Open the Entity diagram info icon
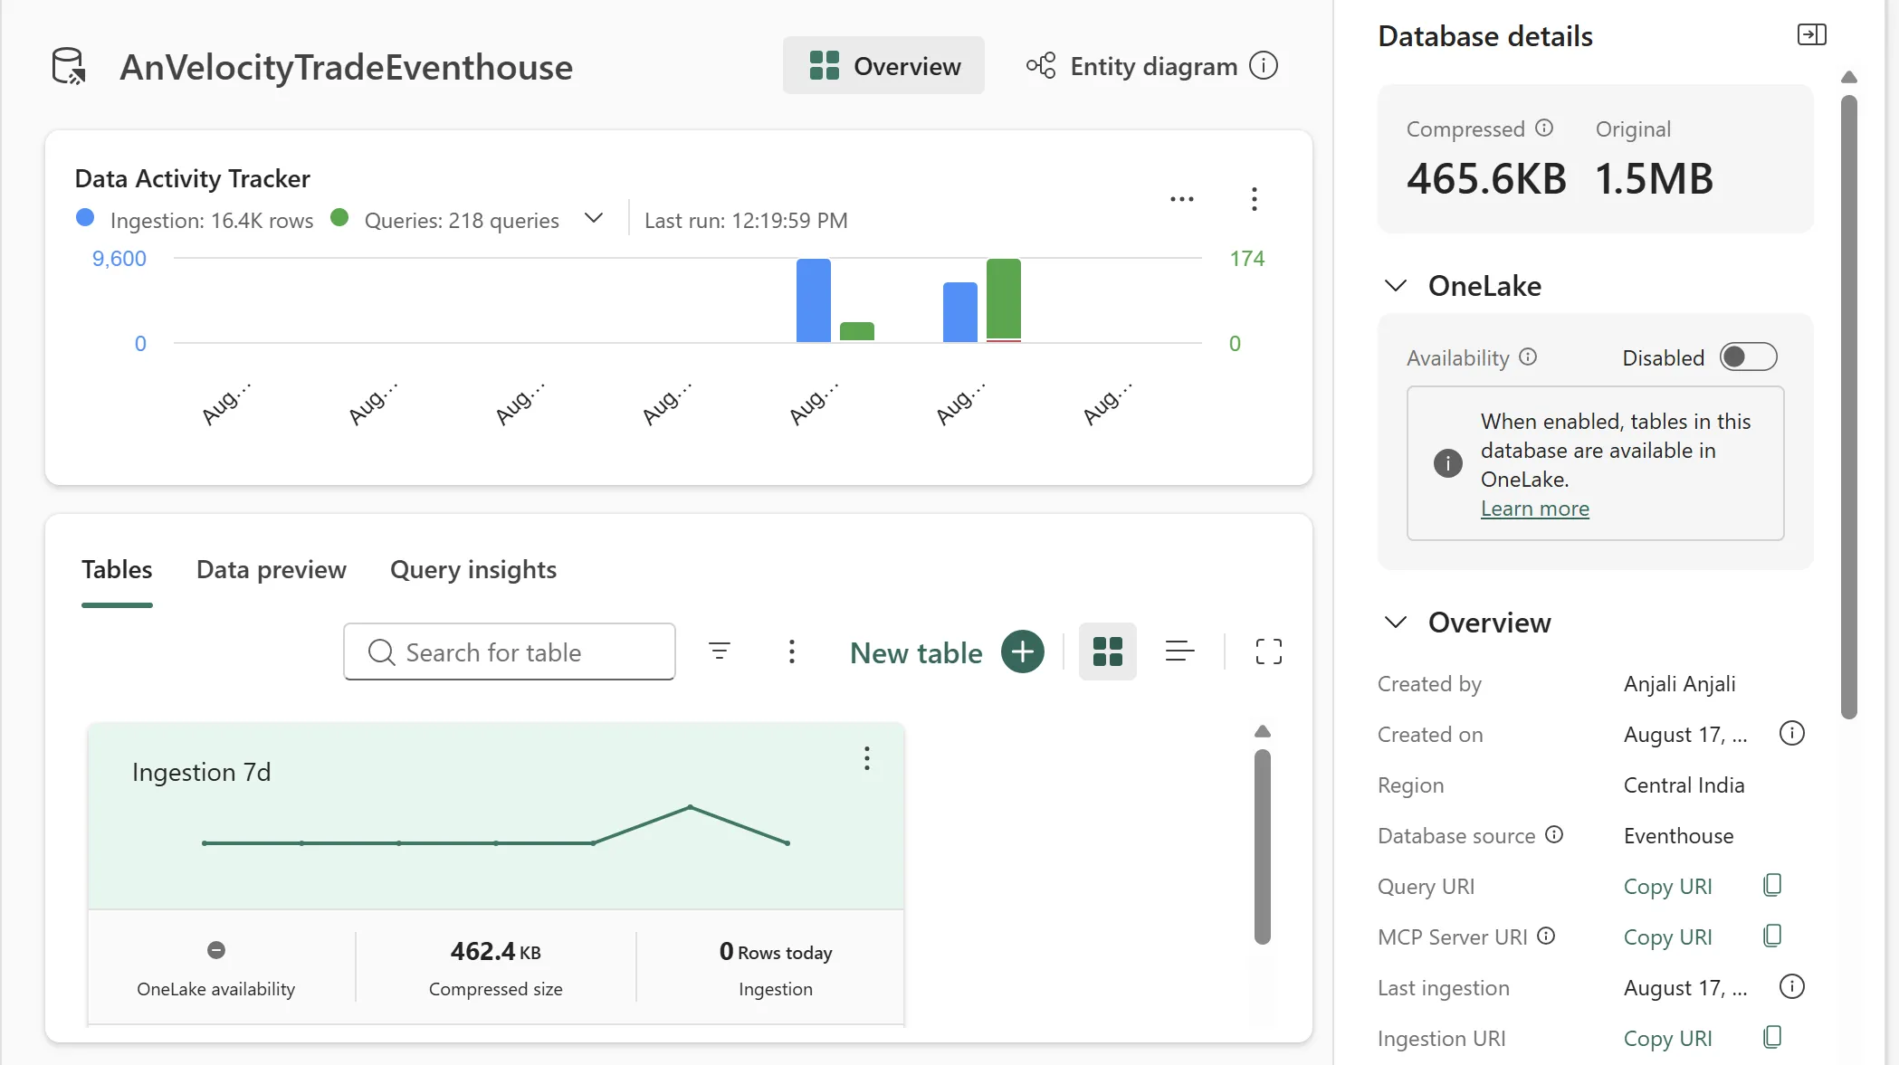Image resolution: width=1899 pixels, height=1065 pixels. [x=1264, y=66]
